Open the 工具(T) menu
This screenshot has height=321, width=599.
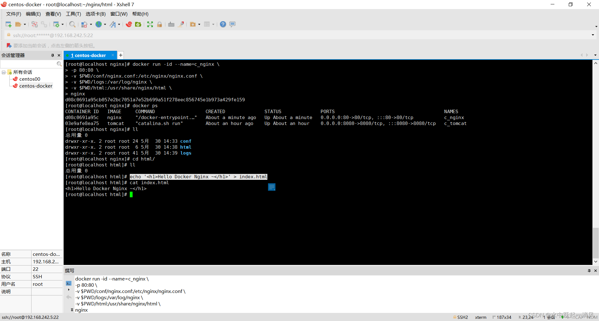73,14
